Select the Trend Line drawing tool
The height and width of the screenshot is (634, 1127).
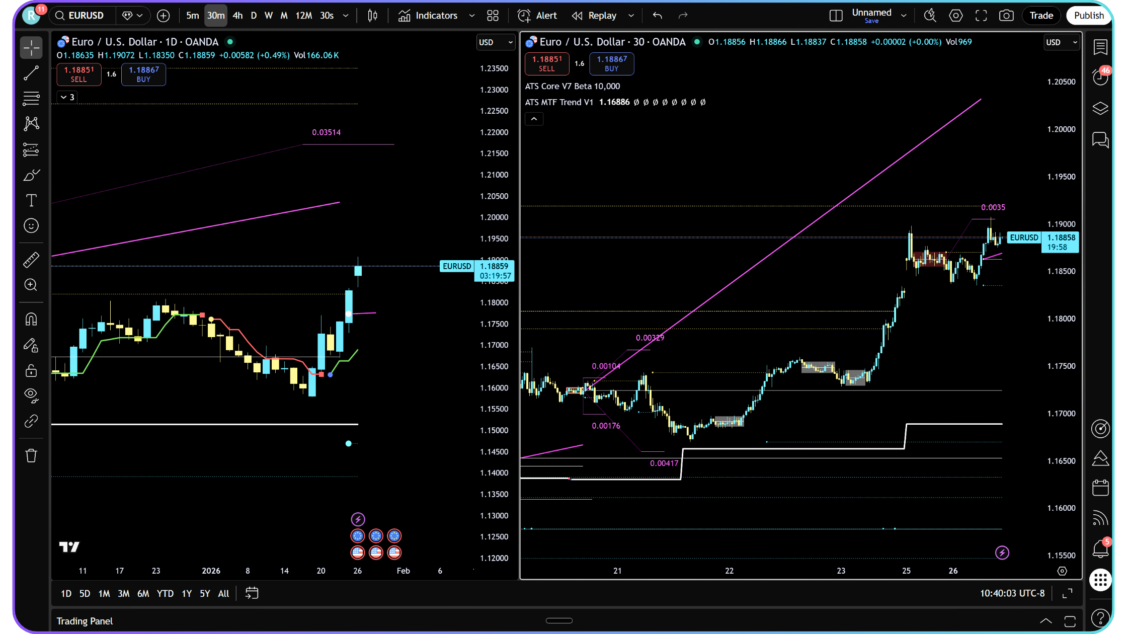pos(31,73)
